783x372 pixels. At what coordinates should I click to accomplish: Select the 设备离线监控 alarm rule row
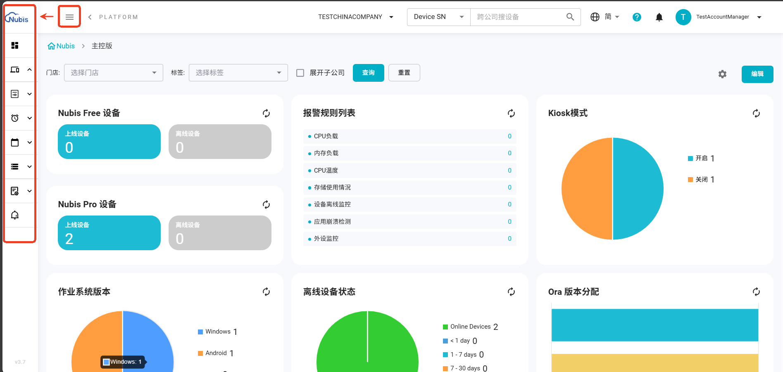point(410,204)
